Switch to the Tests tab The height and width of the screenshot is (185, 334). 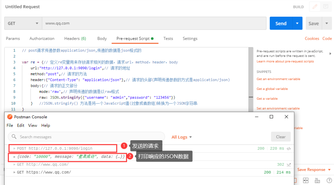(x=168, y=39)
